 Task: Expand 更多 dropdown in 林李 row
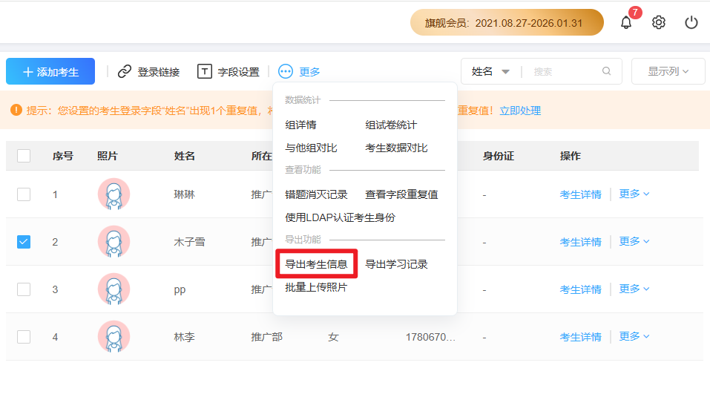[634, 336]
